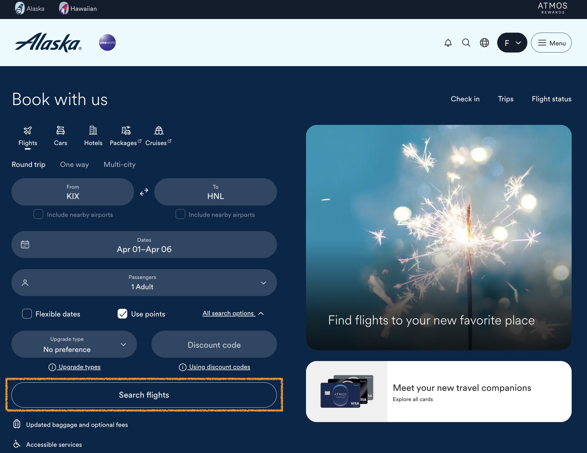This screenshot has width=587, height=453.
Task: Swap origin and destination airports
Action: pyautogui.click(x=144, y=192)
